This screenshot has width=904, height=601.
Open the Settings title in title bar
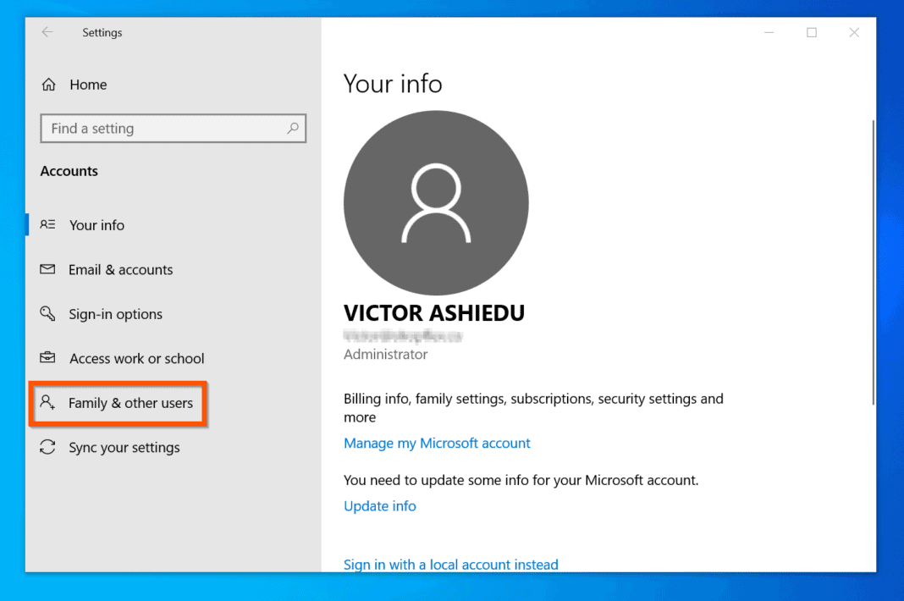pos(102,32)
